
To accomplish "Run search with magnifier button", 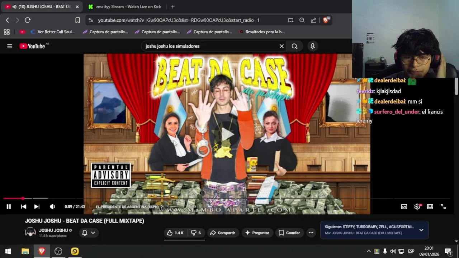I will pos(294,46).
